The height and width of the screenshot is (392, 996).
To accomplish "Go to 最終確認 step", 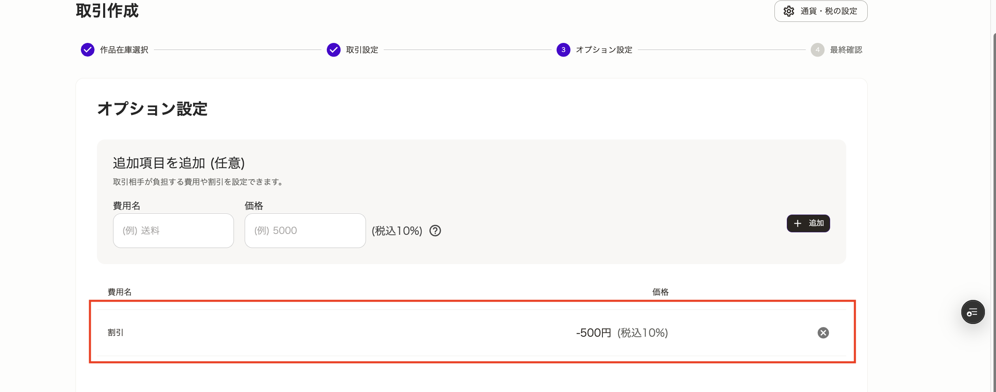I will [x=846, y=50].
